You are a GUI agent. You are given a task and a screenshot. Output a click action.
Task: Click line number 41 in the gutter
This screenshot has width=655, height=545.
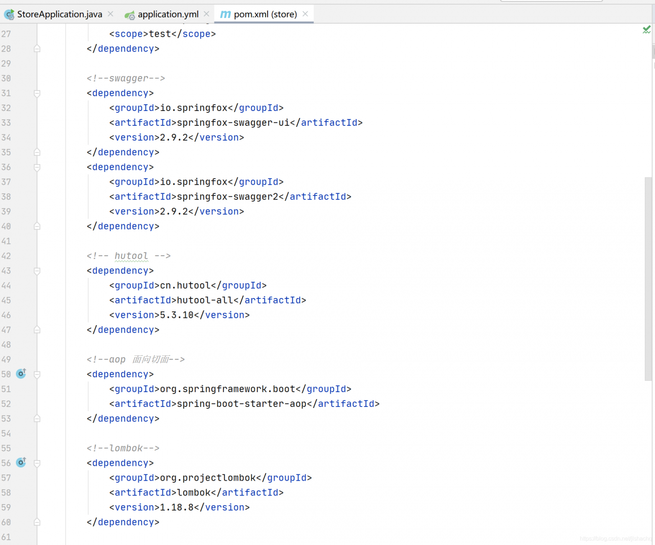click(x=6, y=241)
